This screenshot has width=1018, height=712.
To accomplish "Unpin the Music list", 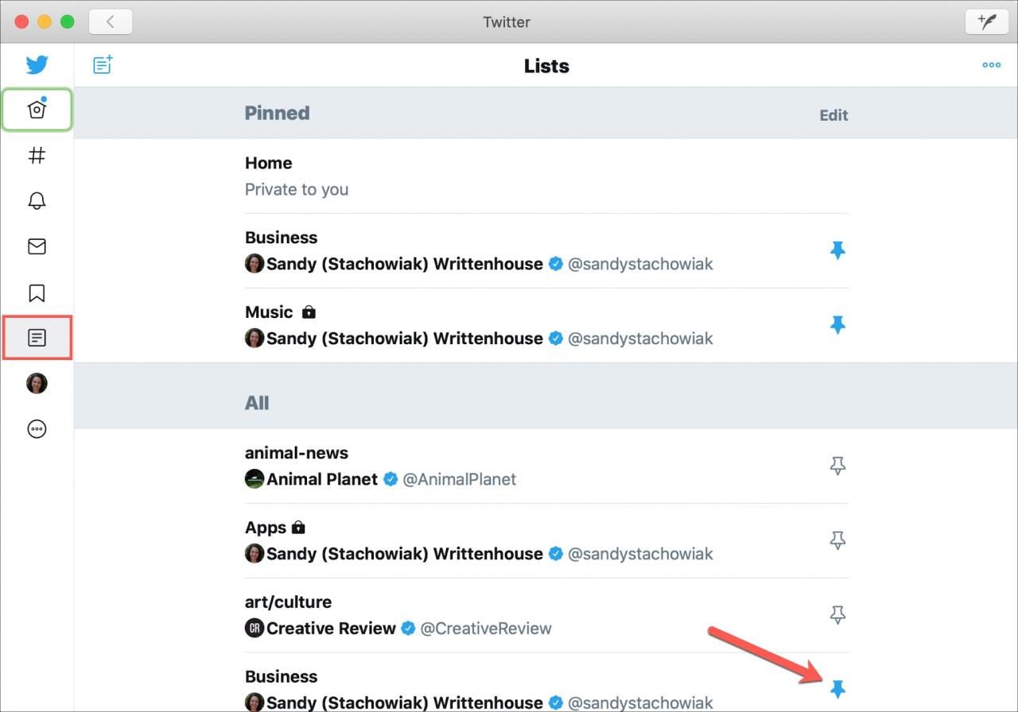I will pyautogui.click(x=837, y=325).
